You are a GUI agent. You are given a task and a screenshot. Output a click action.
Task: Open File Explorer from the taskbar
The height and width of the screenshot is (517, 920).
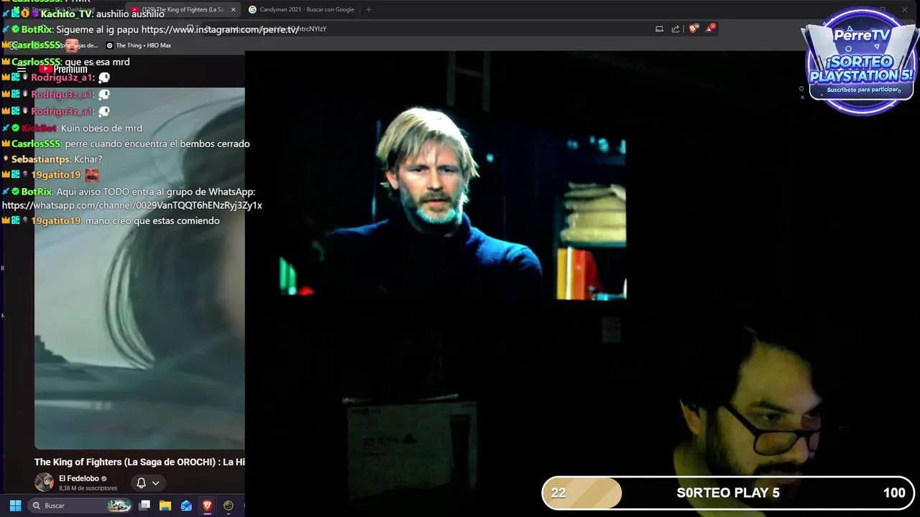[x=165, y=506]
